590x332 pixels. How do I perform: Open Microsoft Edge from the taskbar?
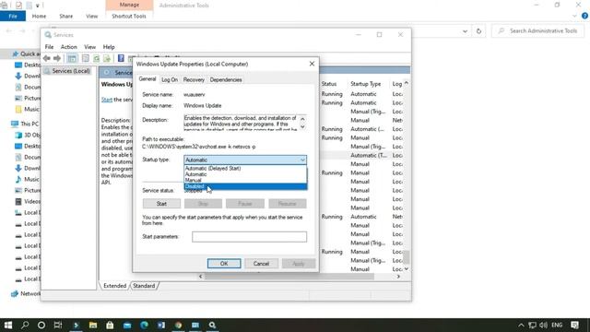144,325
